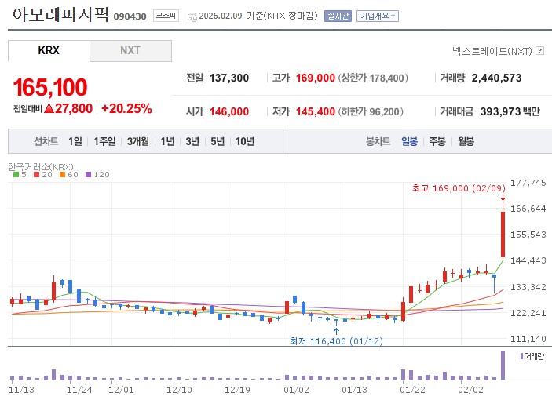Click the 최저 116,400 (01/12) chart label
This screenshot has height=400, width=552.
[x=336, y=341]
